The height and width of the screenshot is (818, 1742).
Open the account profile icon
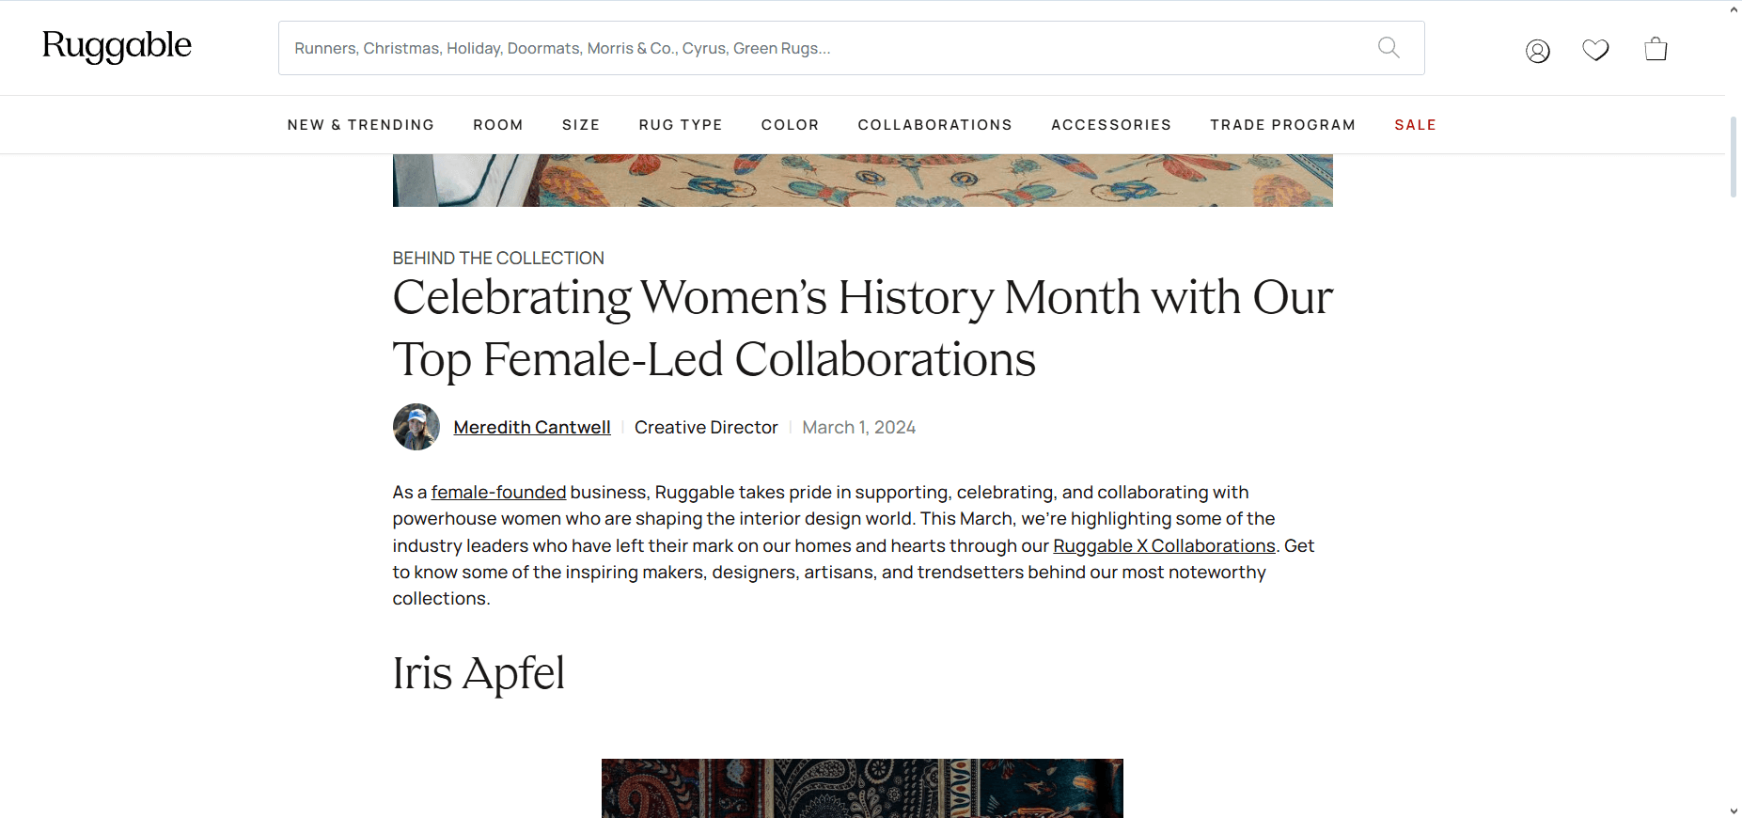point(1538,51)
